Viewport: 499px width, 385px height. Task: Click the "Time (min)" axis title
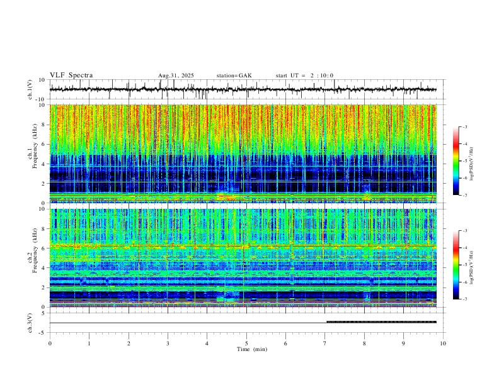click(x=252, y=349)
